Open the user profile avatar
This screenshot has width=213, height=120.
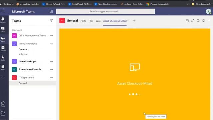tap(209, 11)
